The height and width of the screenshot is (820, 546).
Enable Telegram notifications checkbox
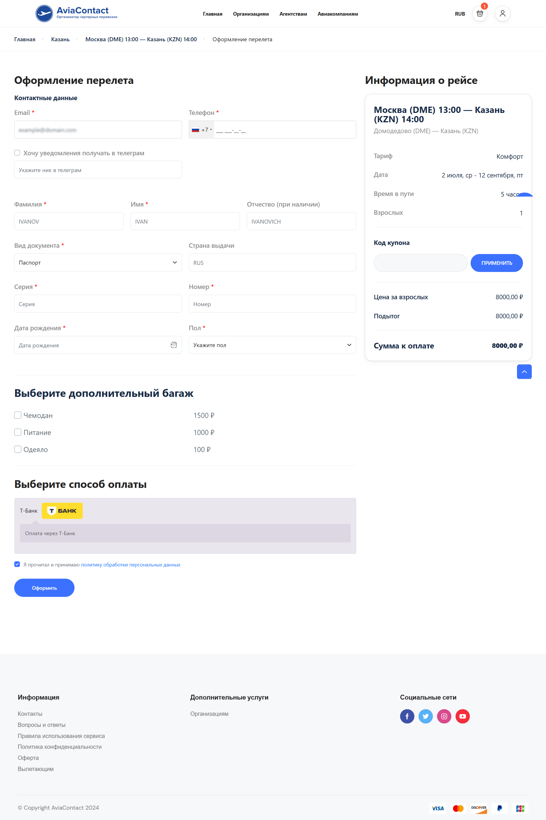point(17,153)
